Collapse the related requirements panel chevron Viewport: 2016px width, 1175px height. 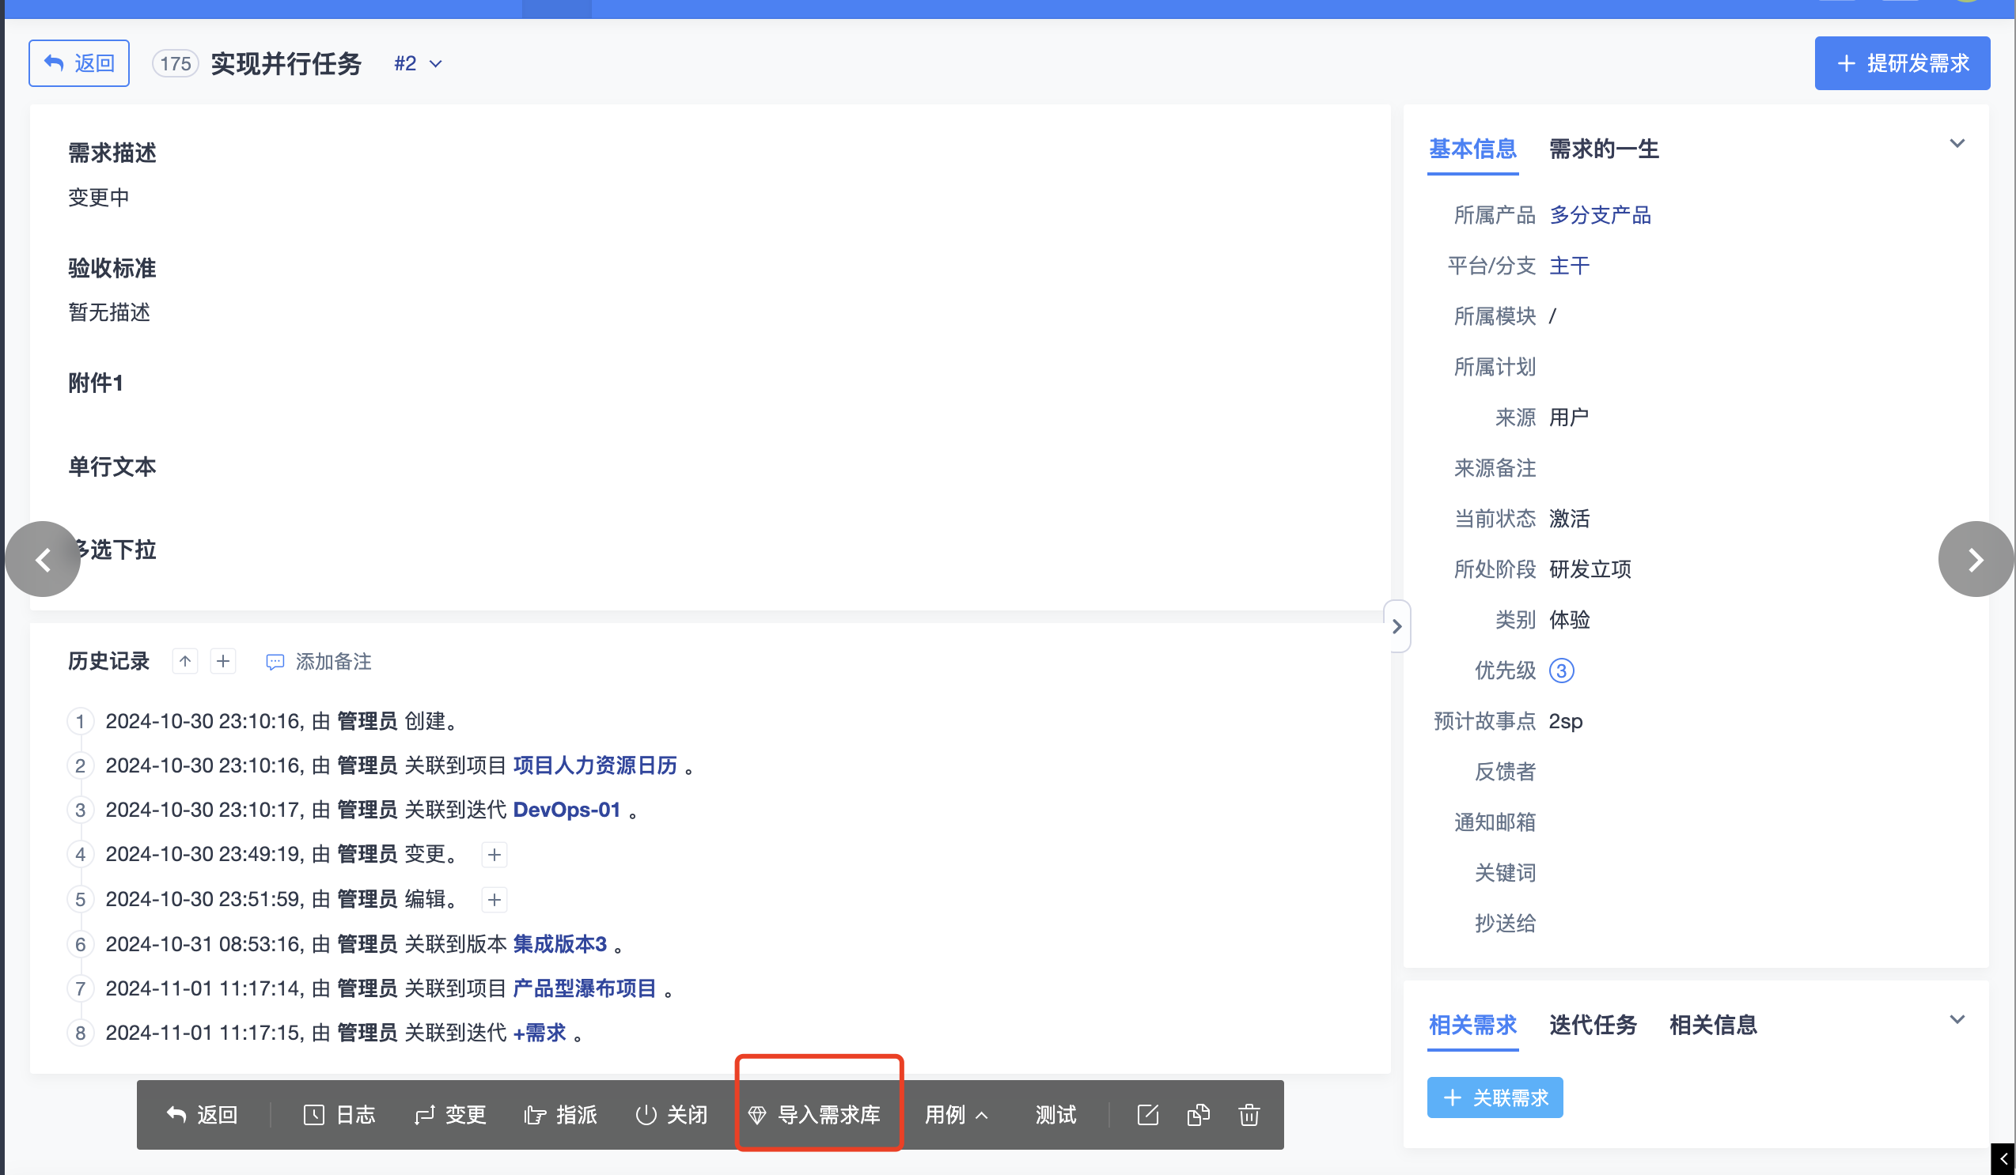(x=1957, y=1020)
